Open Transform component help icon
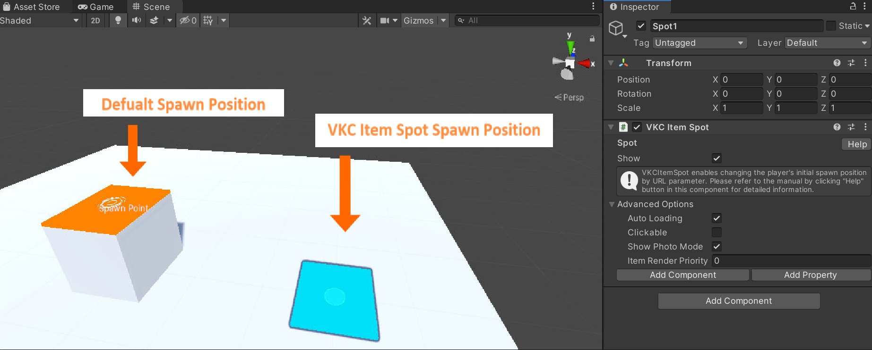This screenshot has width=872, height=350. (837, 63)
